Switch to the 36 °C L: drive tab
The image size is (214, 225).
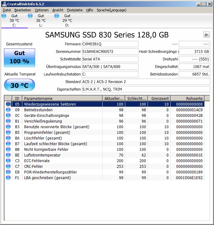(41, 20)
